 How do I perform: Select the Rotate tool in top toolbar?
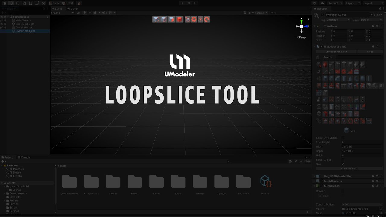coord(17,3)
